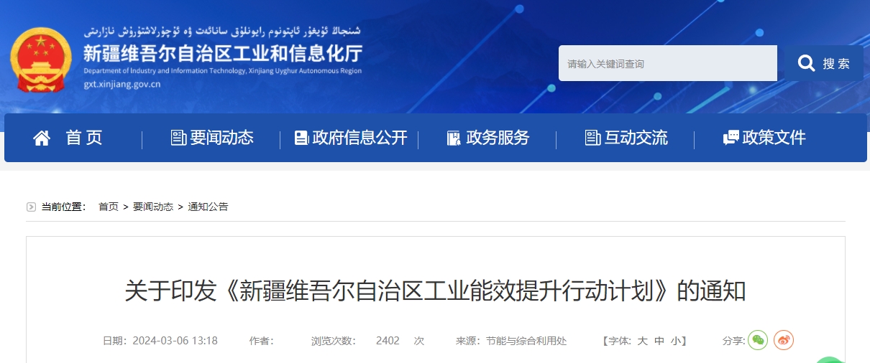Image resolution: width=870 pixels, height=363 pixels.
Task: Go to 首页 in the breadcrumb
Action: click(x=109, y=207)
